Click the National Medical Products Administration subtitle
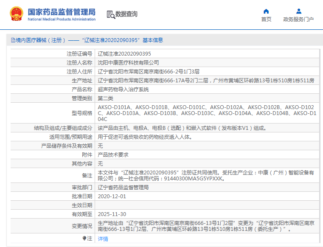The height and width of the screenshot is (247, 323). tap(62, 19)
